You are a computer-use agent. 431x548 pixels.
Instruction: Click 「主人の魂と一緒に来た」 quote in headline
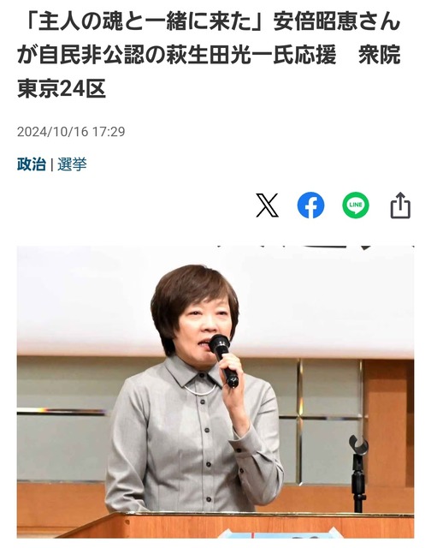tap(145, 22)
